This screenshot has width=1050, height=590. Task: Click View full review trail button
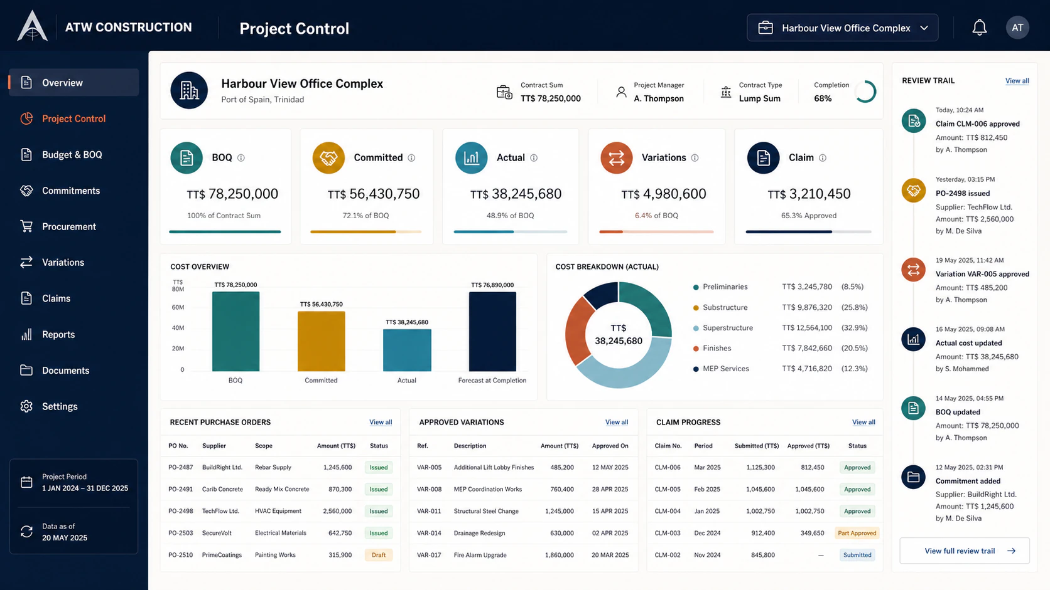[x=965, y=550]
